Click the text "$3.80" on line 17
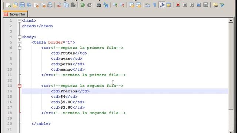 pyautogui.click(x=66, y=108)
